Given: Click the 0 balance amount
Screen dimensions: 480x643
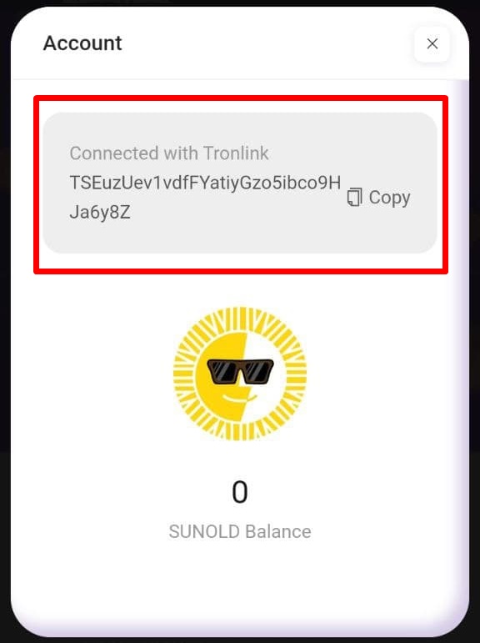Looking at the screenshot, I should coord(240,492).
